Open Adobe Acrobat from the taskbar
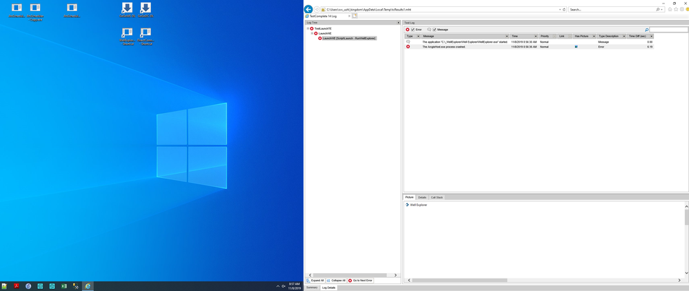Image resolution: width=689 pixels, height=291 pixels. coord(16,285)
